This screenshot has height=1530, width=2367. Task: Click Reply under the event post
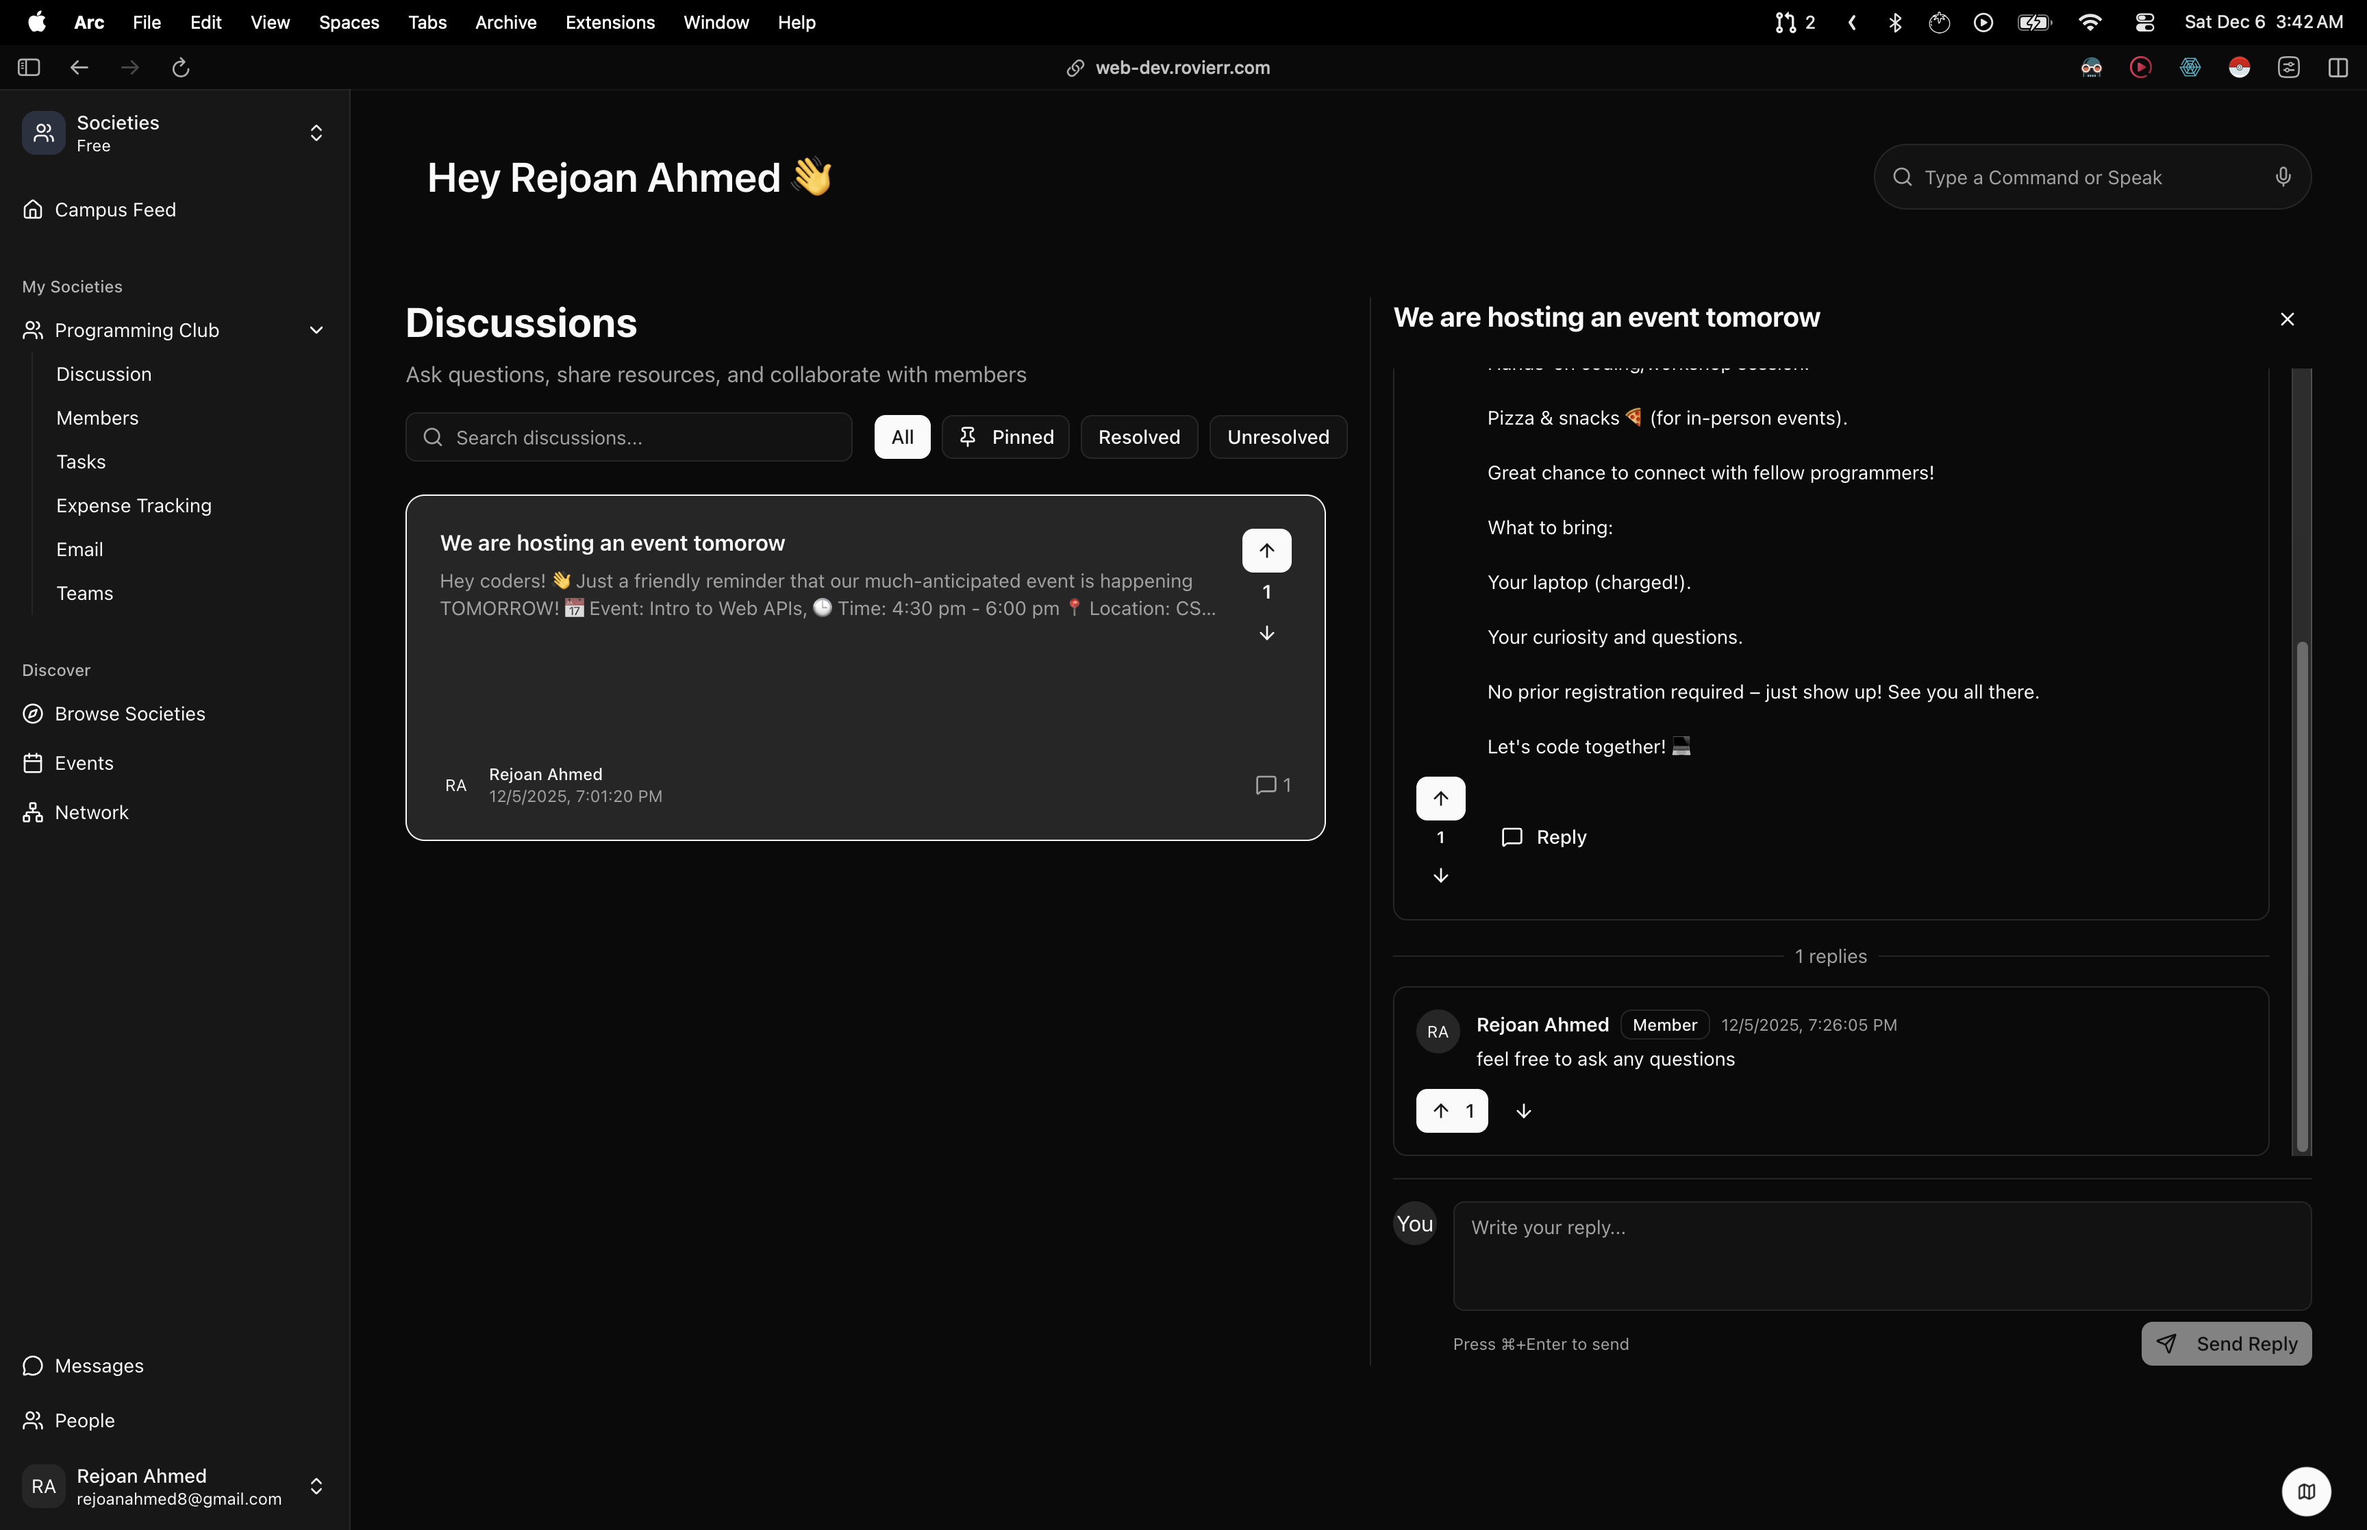[x=1544, y=838]
